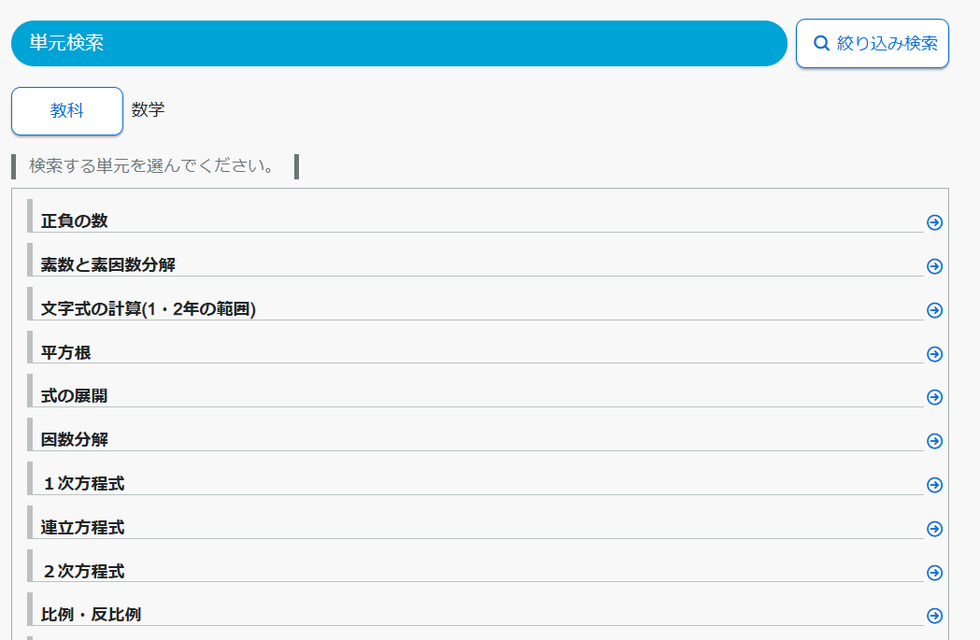Click the arrow icon for 連立方程式

(934, 529)
